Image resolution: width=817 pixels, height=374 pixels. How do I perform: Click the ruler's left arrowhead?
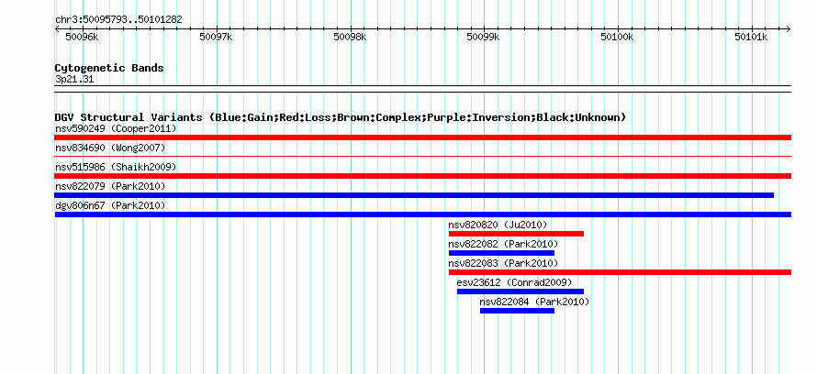57,28
